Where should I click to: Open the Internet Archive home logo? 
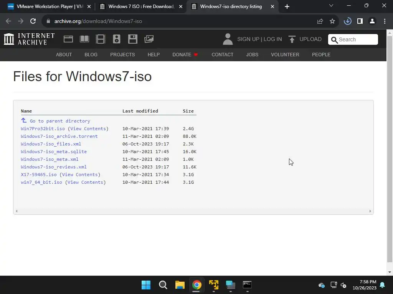coord(29,39)
